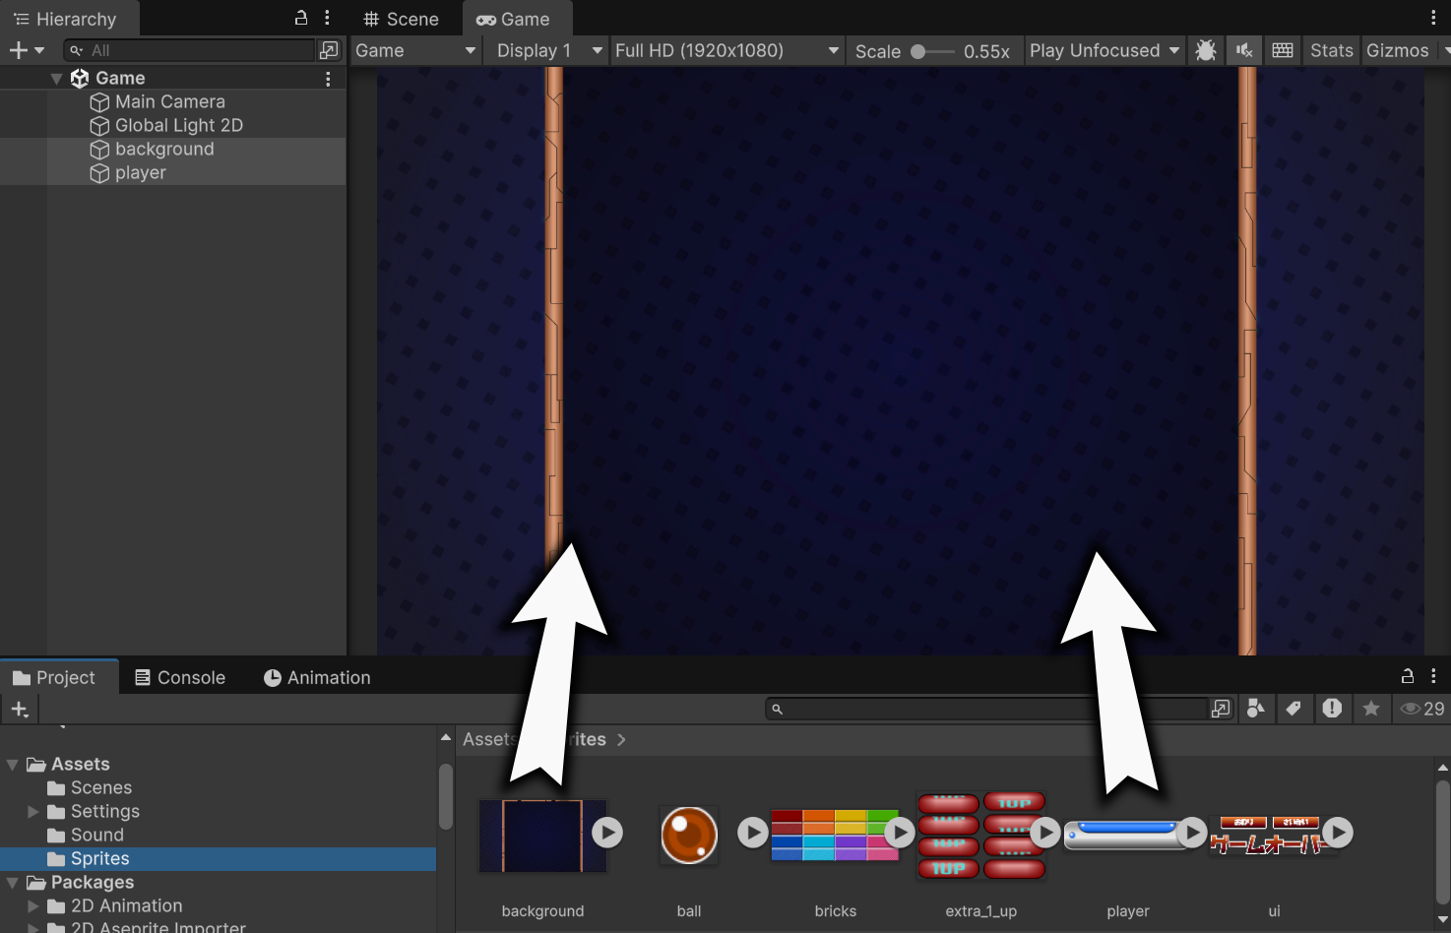Open the Full HD resolution dropdown
This screenshot has height=933, width=1451.
(726, 50)
